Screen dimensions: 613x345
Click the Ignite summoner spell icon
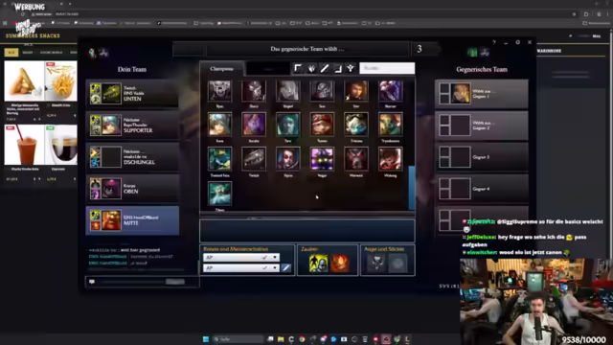pyautogui.click(x=340, y=263)
